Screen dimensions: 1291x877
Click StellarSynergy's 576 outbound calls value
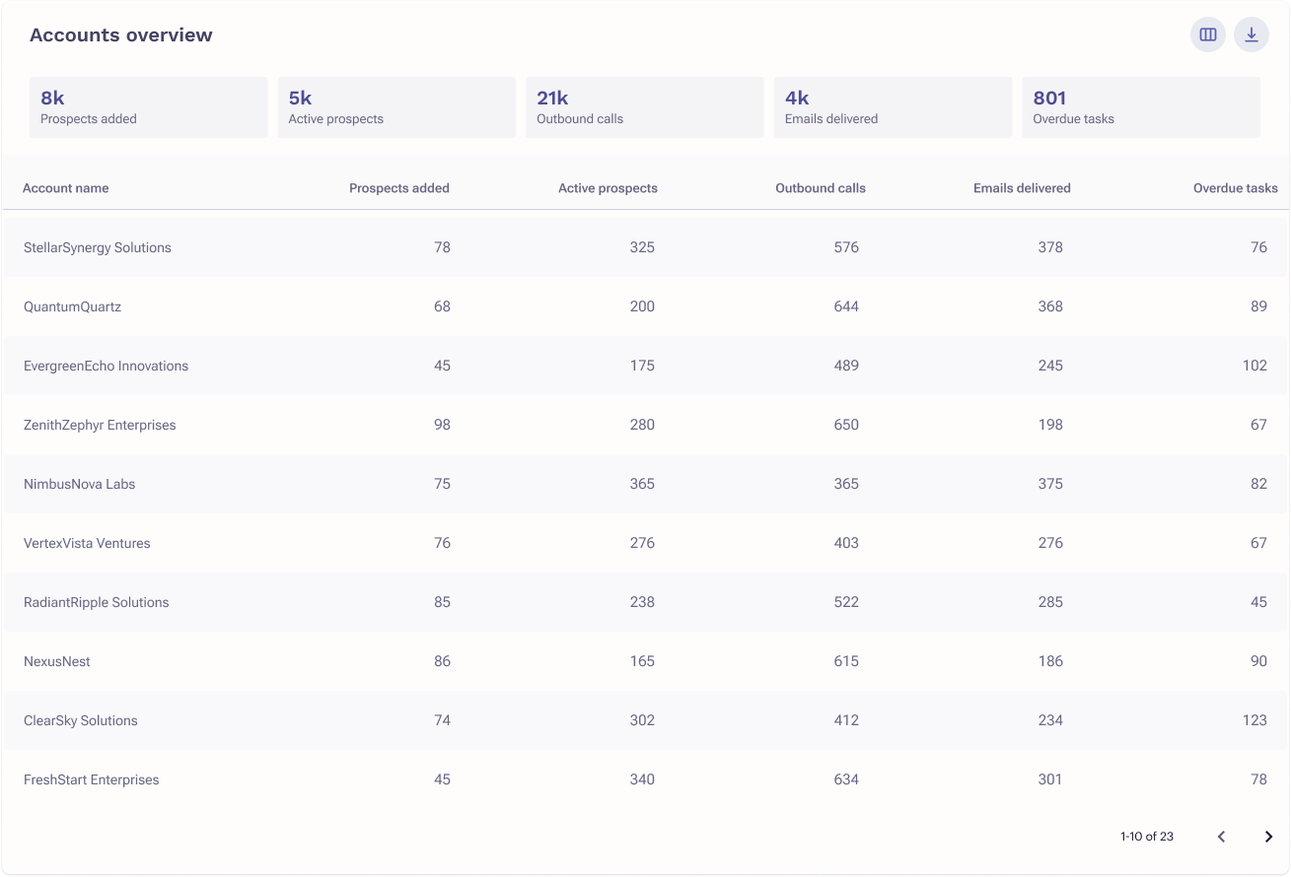[x=846, y=247]
